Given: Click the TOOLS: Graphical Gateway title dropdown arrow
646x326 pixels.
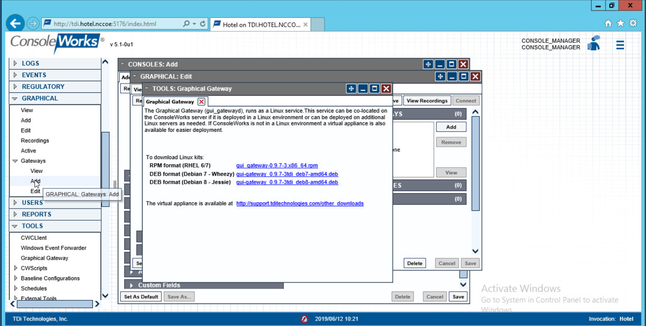Looking at the screenshot, I should (x=147, y=89).
